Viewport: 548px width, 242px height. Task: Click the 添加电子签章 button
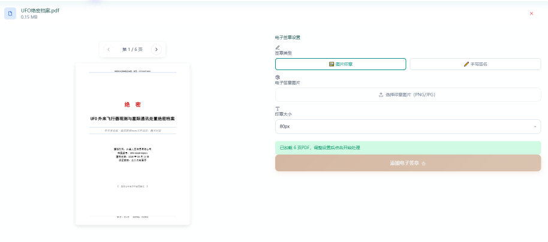tap(408, 163)
